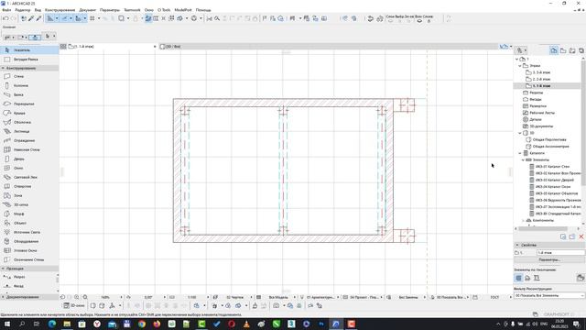Toggle the highlighted selection-method button in info box

point(35,37)
